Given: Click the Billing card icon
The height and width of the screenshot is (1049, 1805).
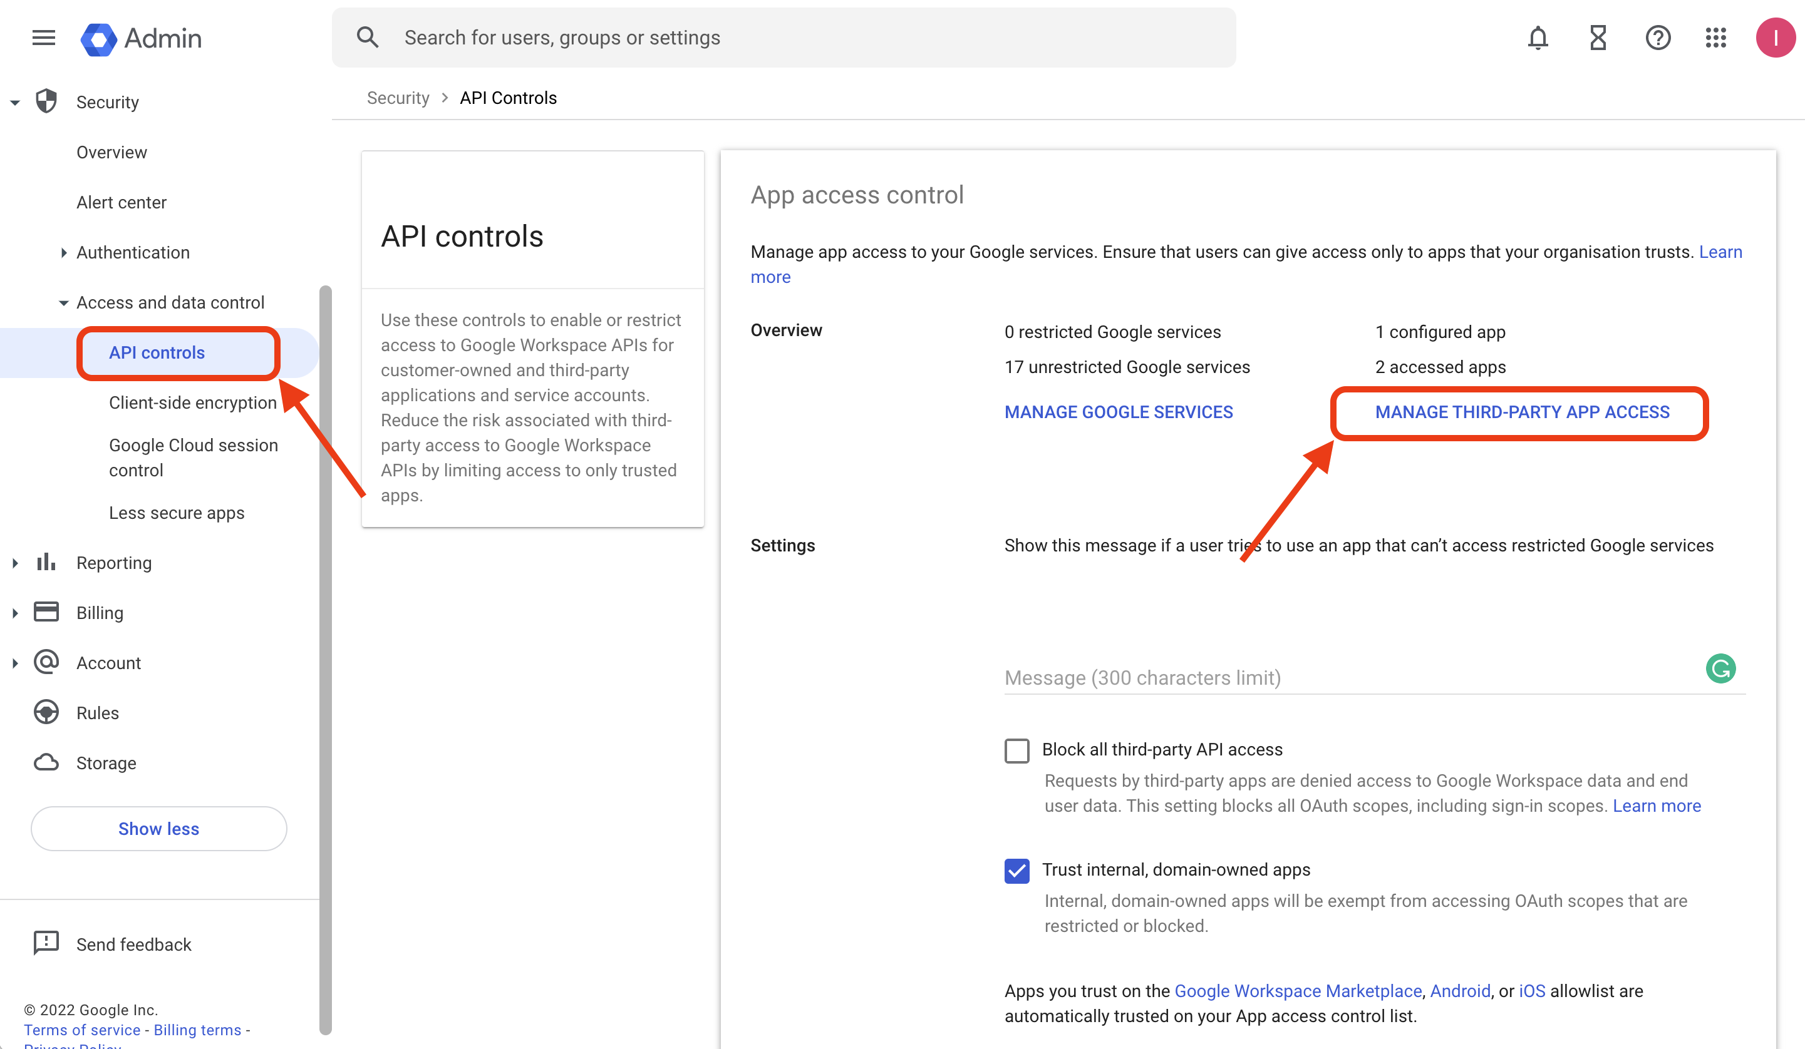Looking at the screenshot, I should 46,612.
